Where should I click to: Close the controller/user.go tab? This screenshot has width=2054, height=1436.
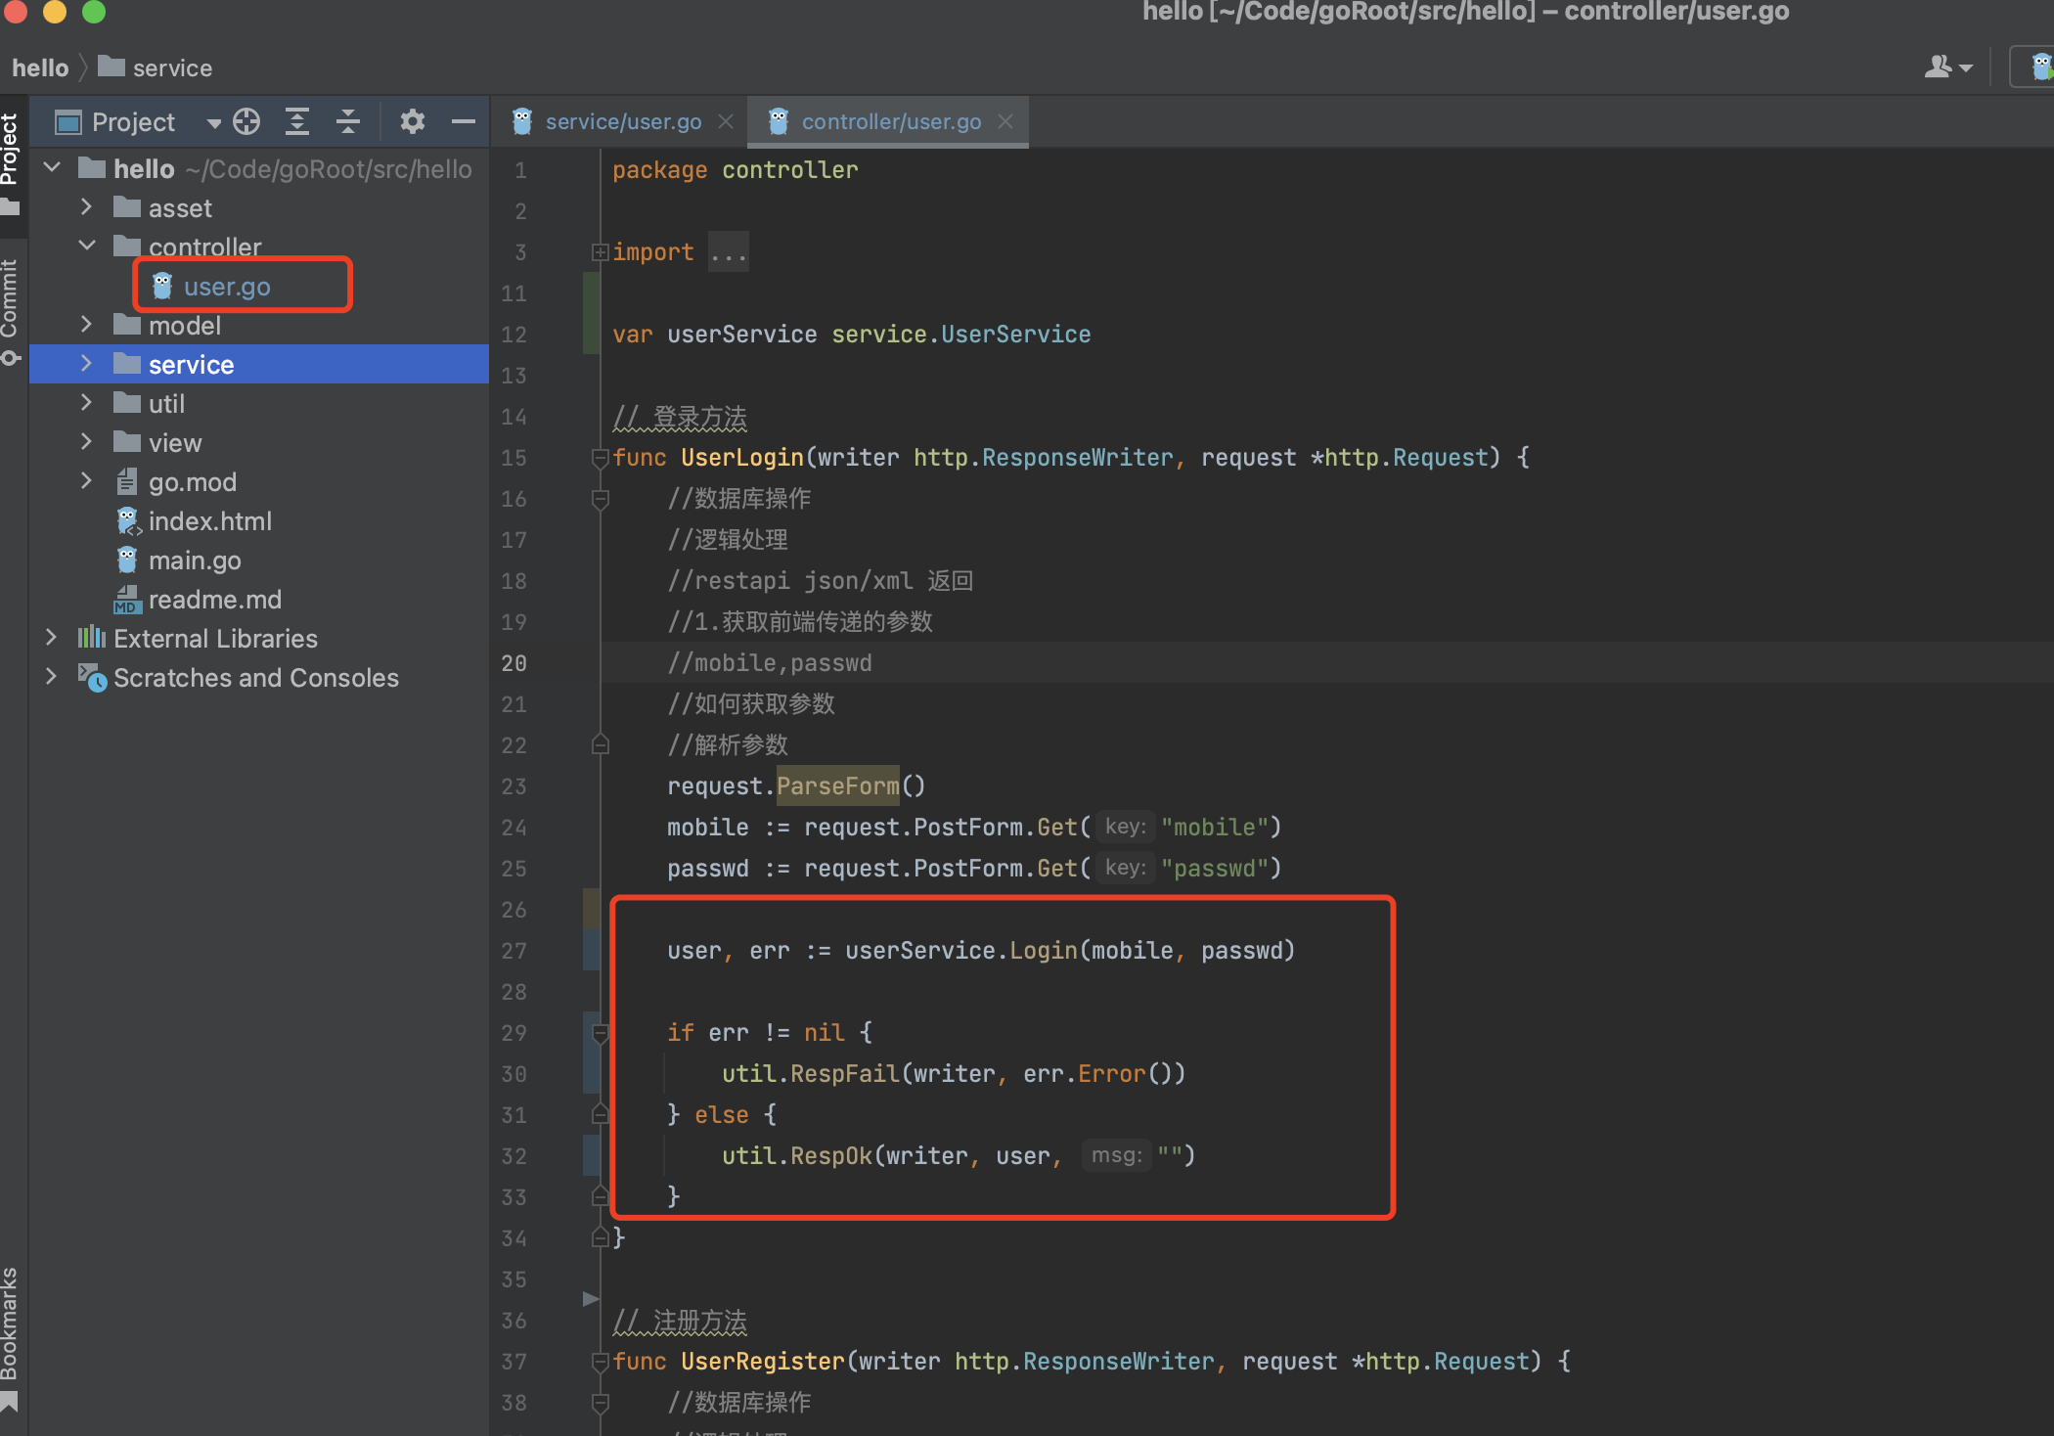coord(1005,121)
